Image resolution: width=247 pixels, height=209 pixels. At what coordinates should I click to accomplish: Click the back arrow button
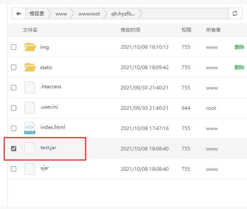[x=19, y=13]
